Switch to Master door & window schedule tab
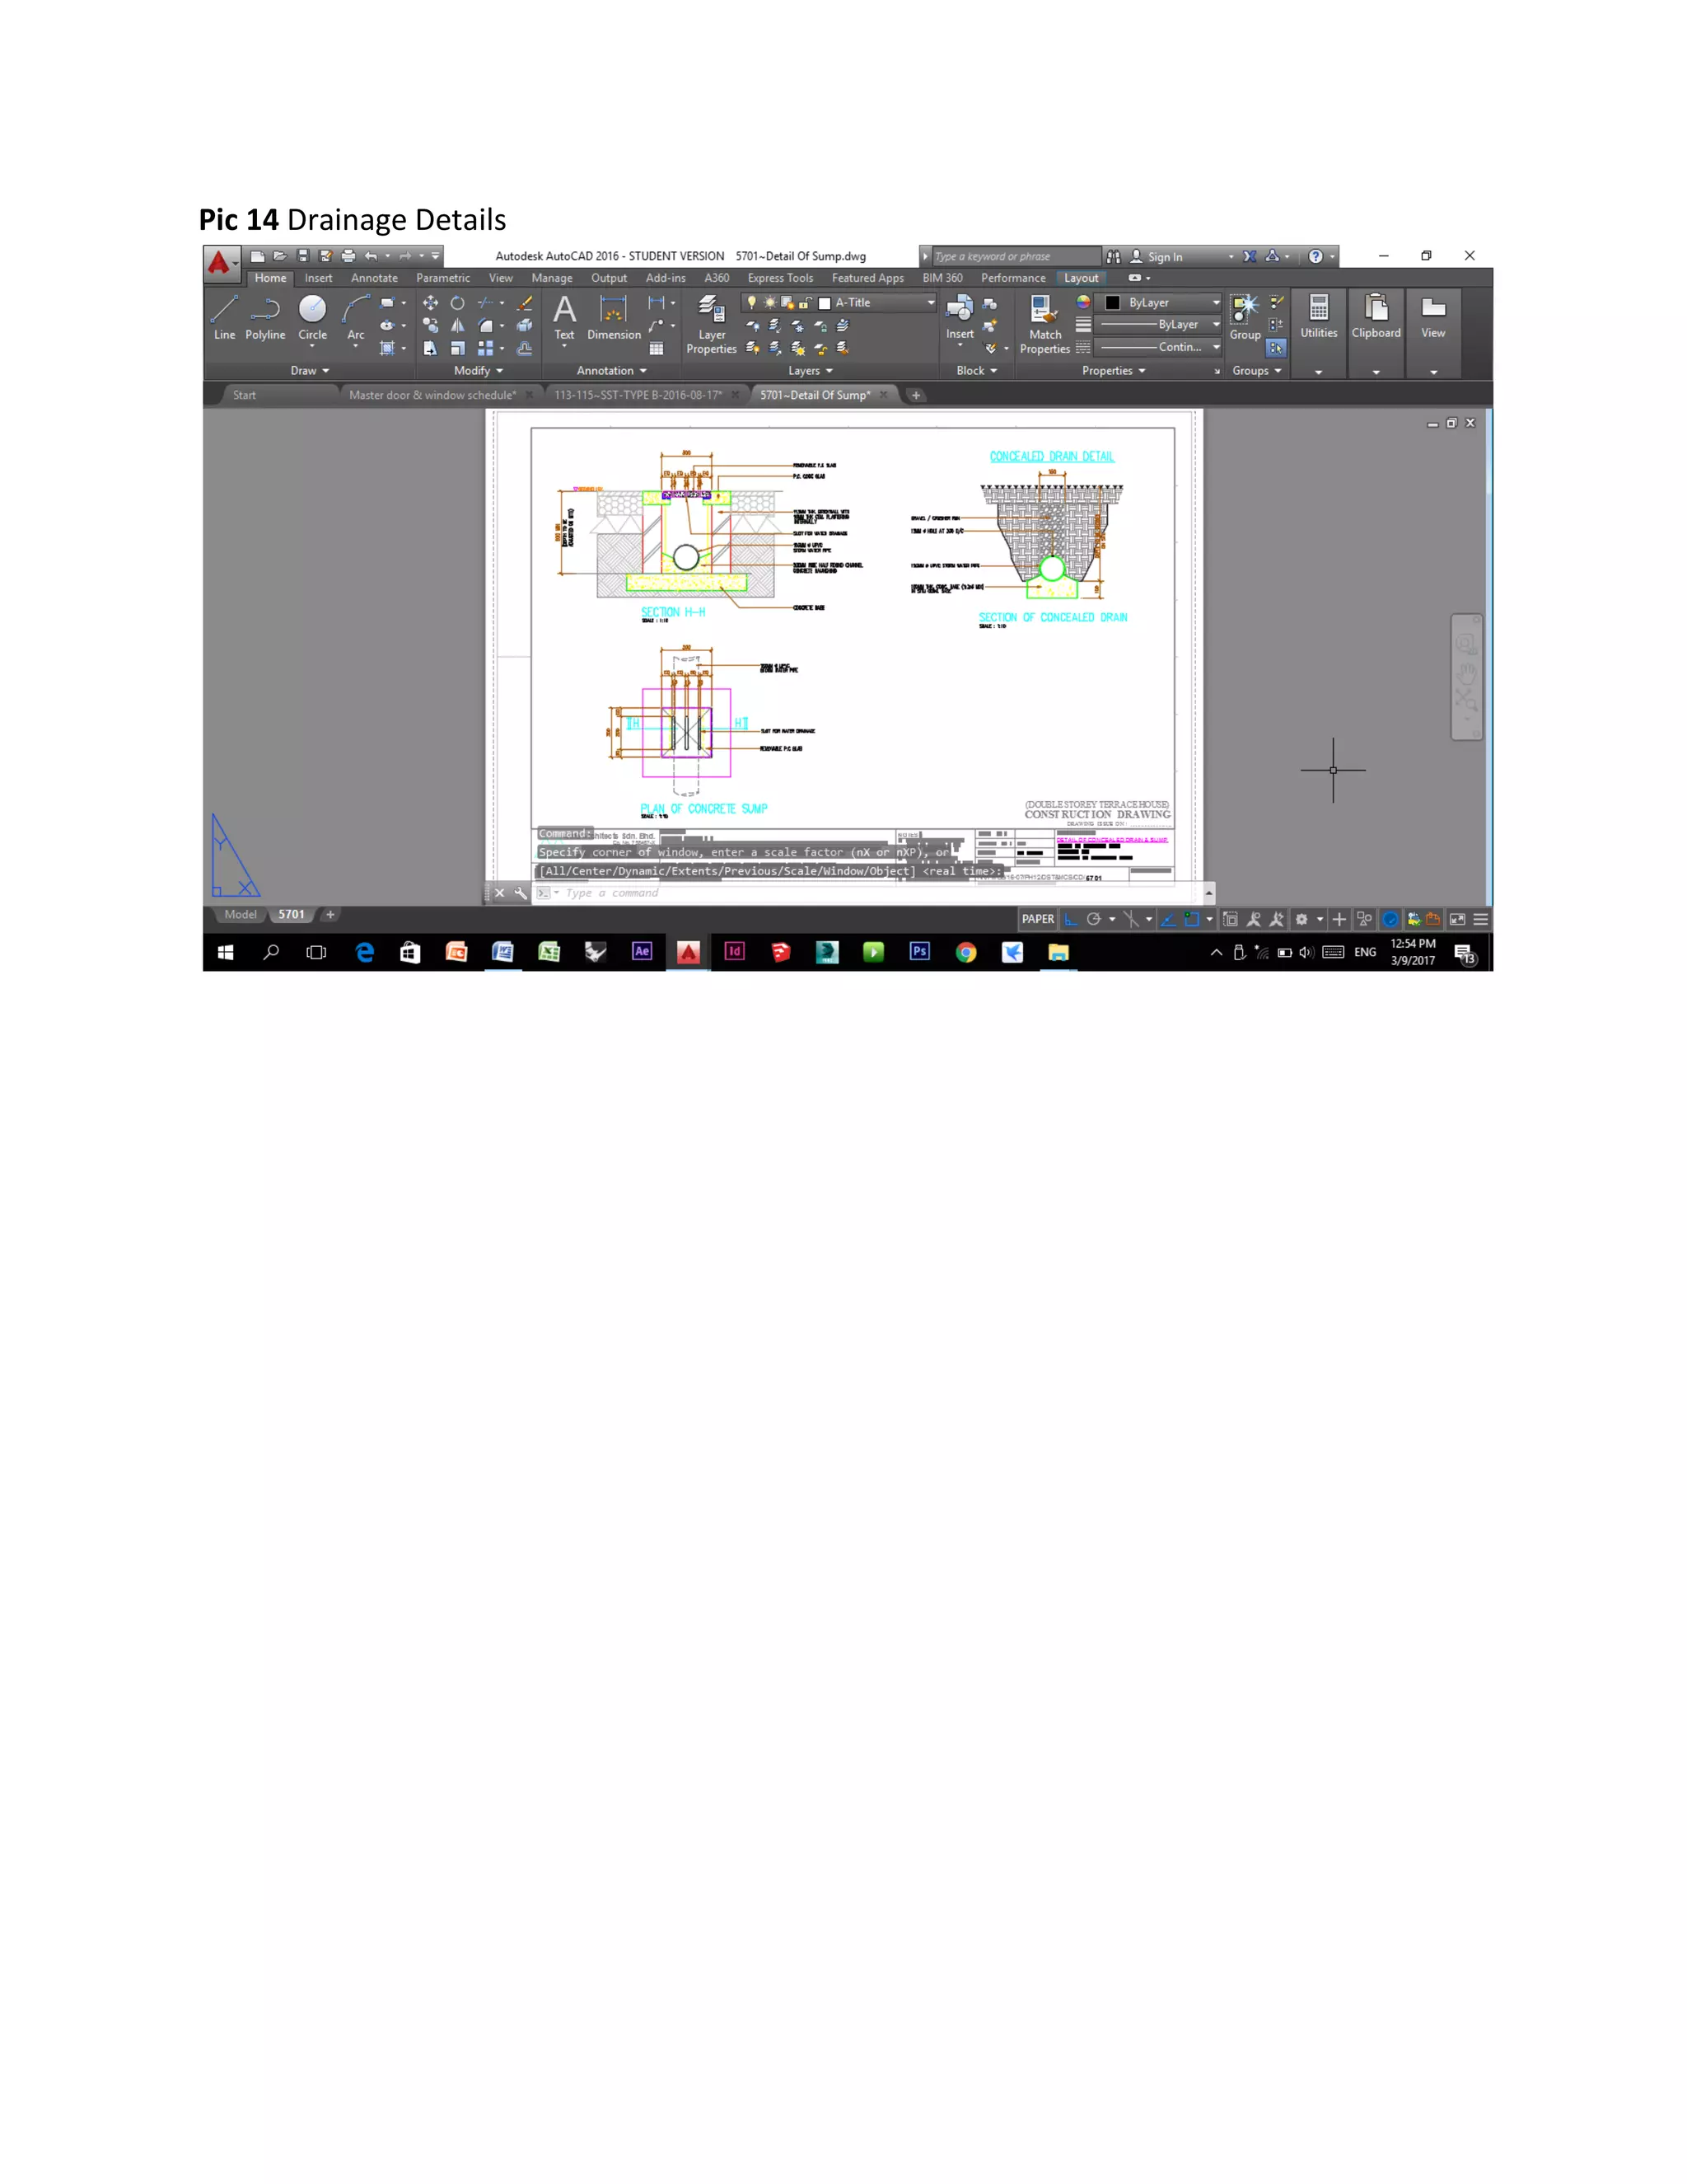Viewport: 1687px width, 2184px height. (x=432, y=395)
